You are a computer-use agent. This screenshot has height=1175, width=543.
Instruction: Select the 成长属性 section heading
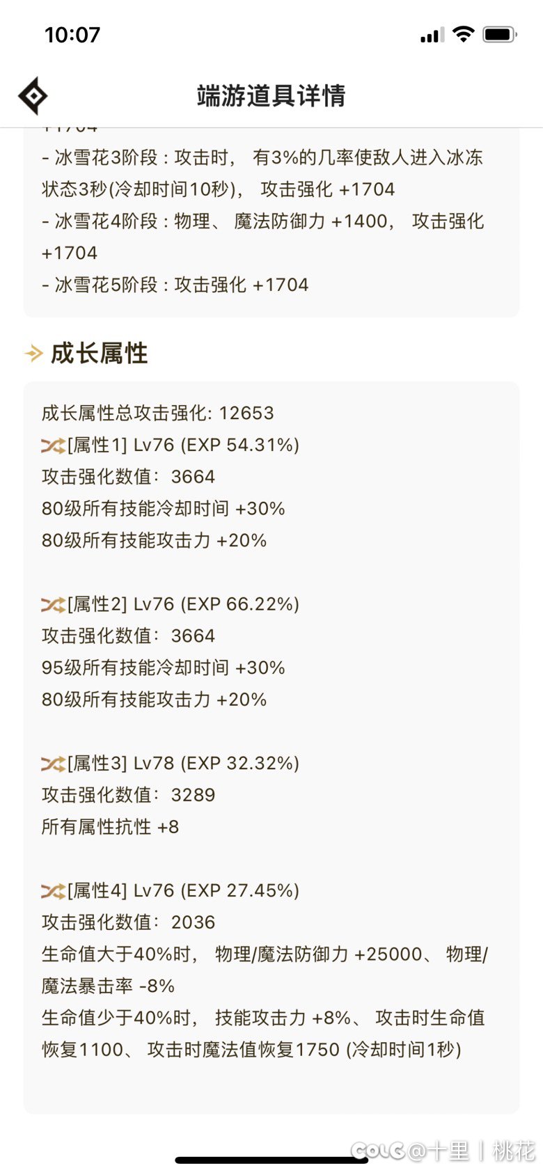[99, 354]
